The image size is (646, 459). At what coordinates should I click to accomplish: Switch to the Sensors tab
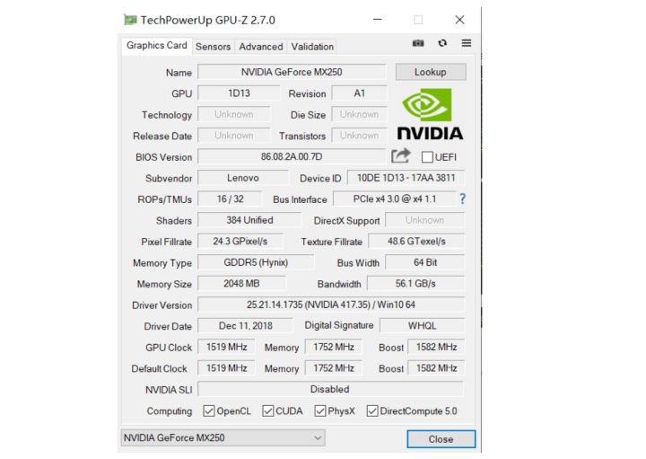213,47
